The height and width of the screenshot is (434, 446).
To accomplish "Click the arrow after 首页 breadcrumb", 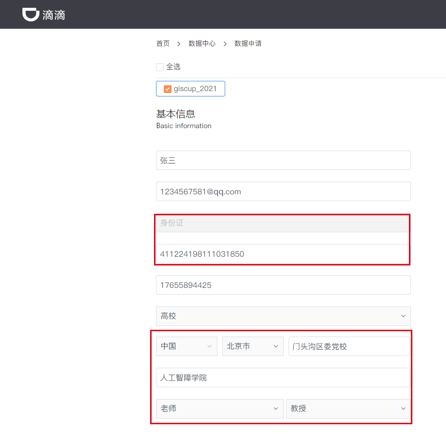I will point(178,44).
